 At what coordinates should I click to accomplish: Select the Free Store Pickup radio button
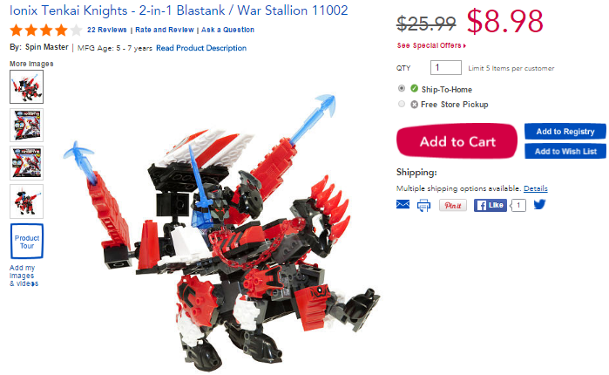tap(402, 104)
